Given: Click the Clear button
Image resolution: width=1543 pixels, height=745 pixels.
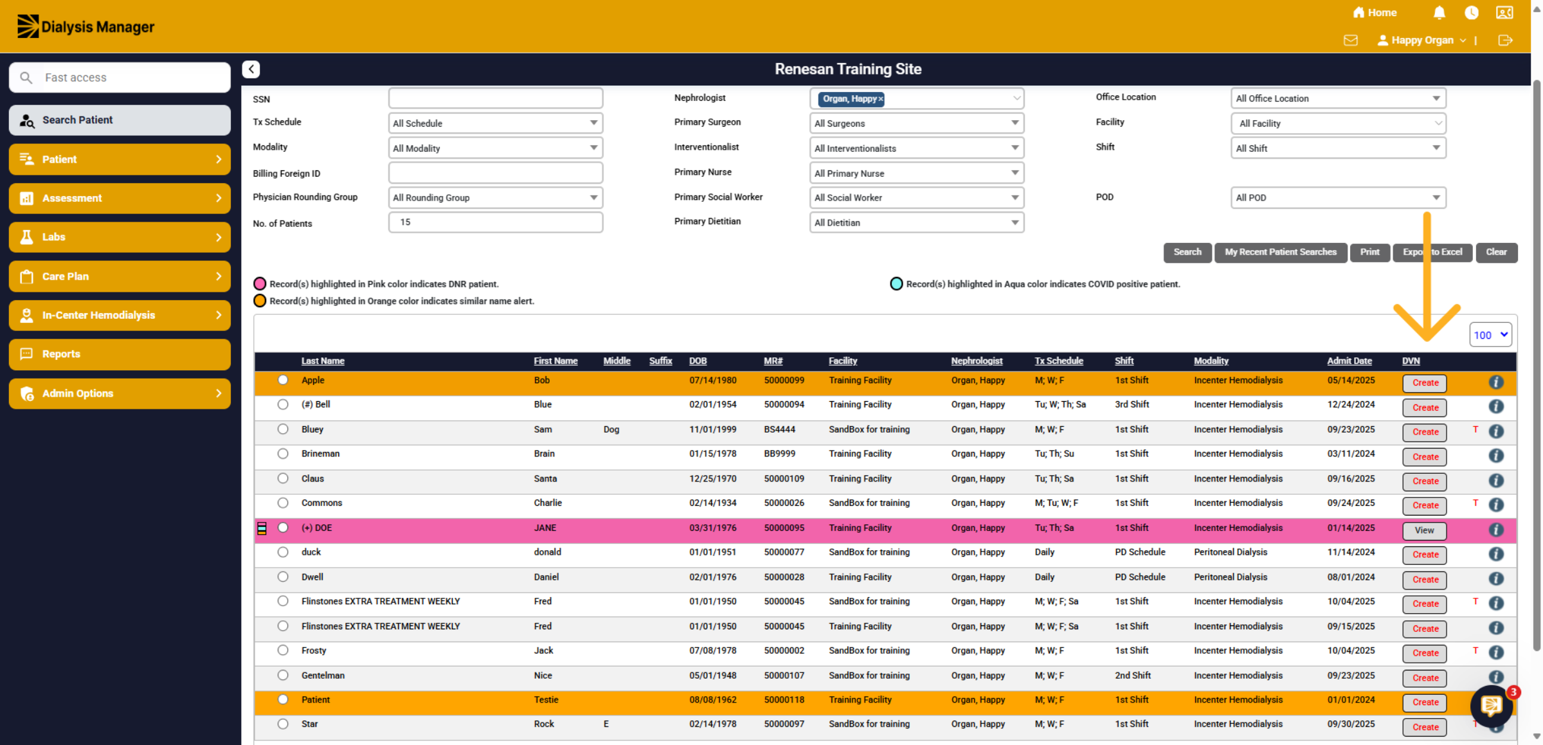Looking at the screenshot, I should coord(1496,252).
